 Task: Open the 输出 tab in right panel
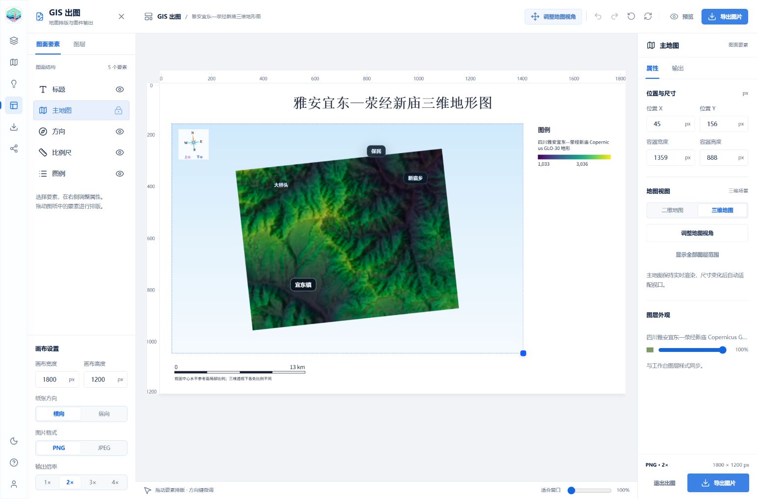pos(678,68)
